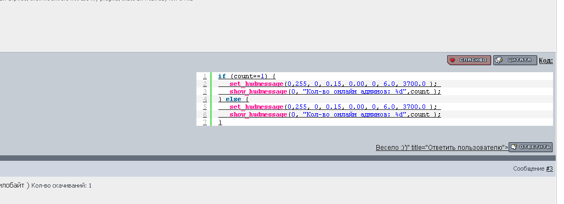564x204 pixels.
Task: Select code line number 3
Action: point(205,91)
